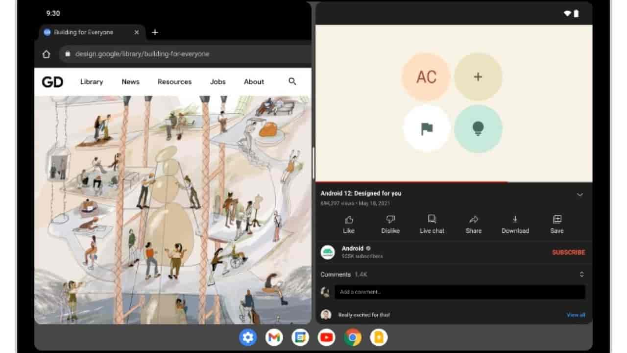627x353 pixels.
Task: Click the commenter avatar beside 'Really excited'
Action: click(326, 315)
